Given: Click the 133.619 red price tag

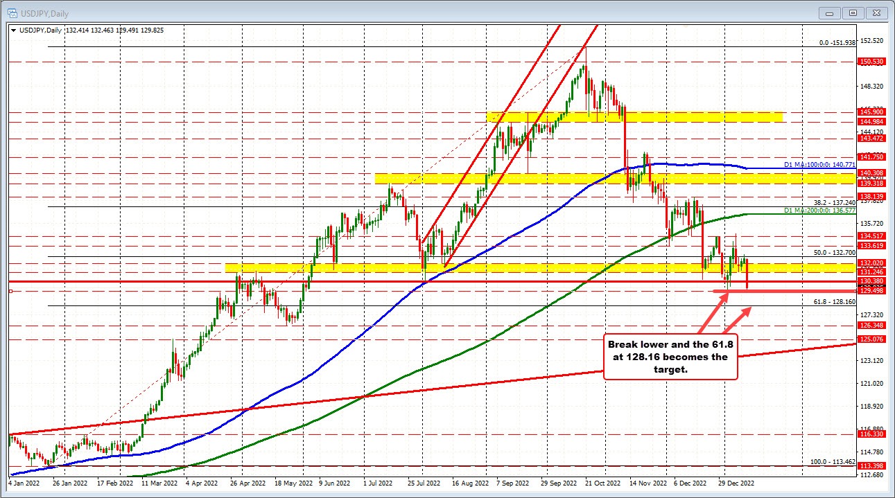Looking at the screenshot, I should (871, 246).
